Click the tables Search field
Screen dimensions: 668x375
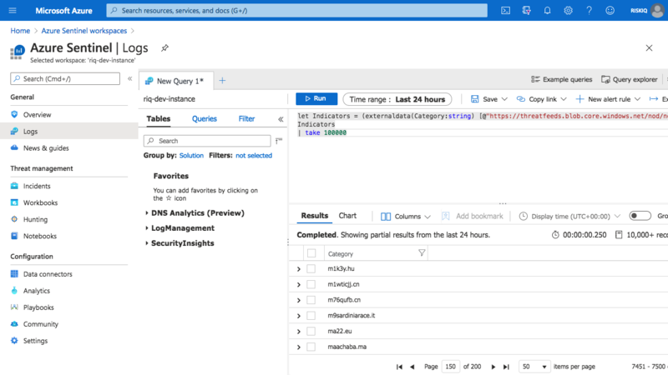coord(207,141)
